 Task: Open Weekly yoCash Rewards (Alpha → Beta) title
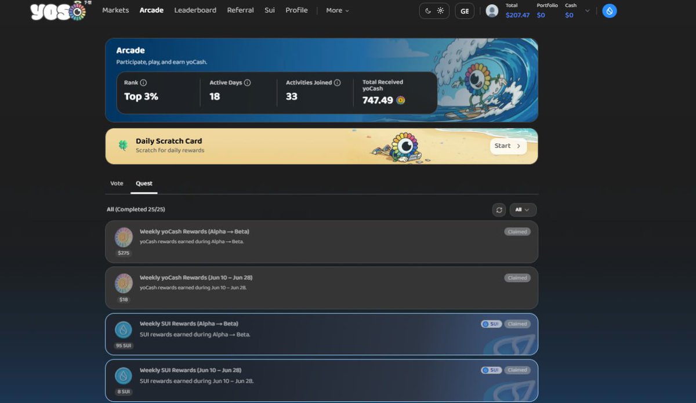[x=194, y=231]
